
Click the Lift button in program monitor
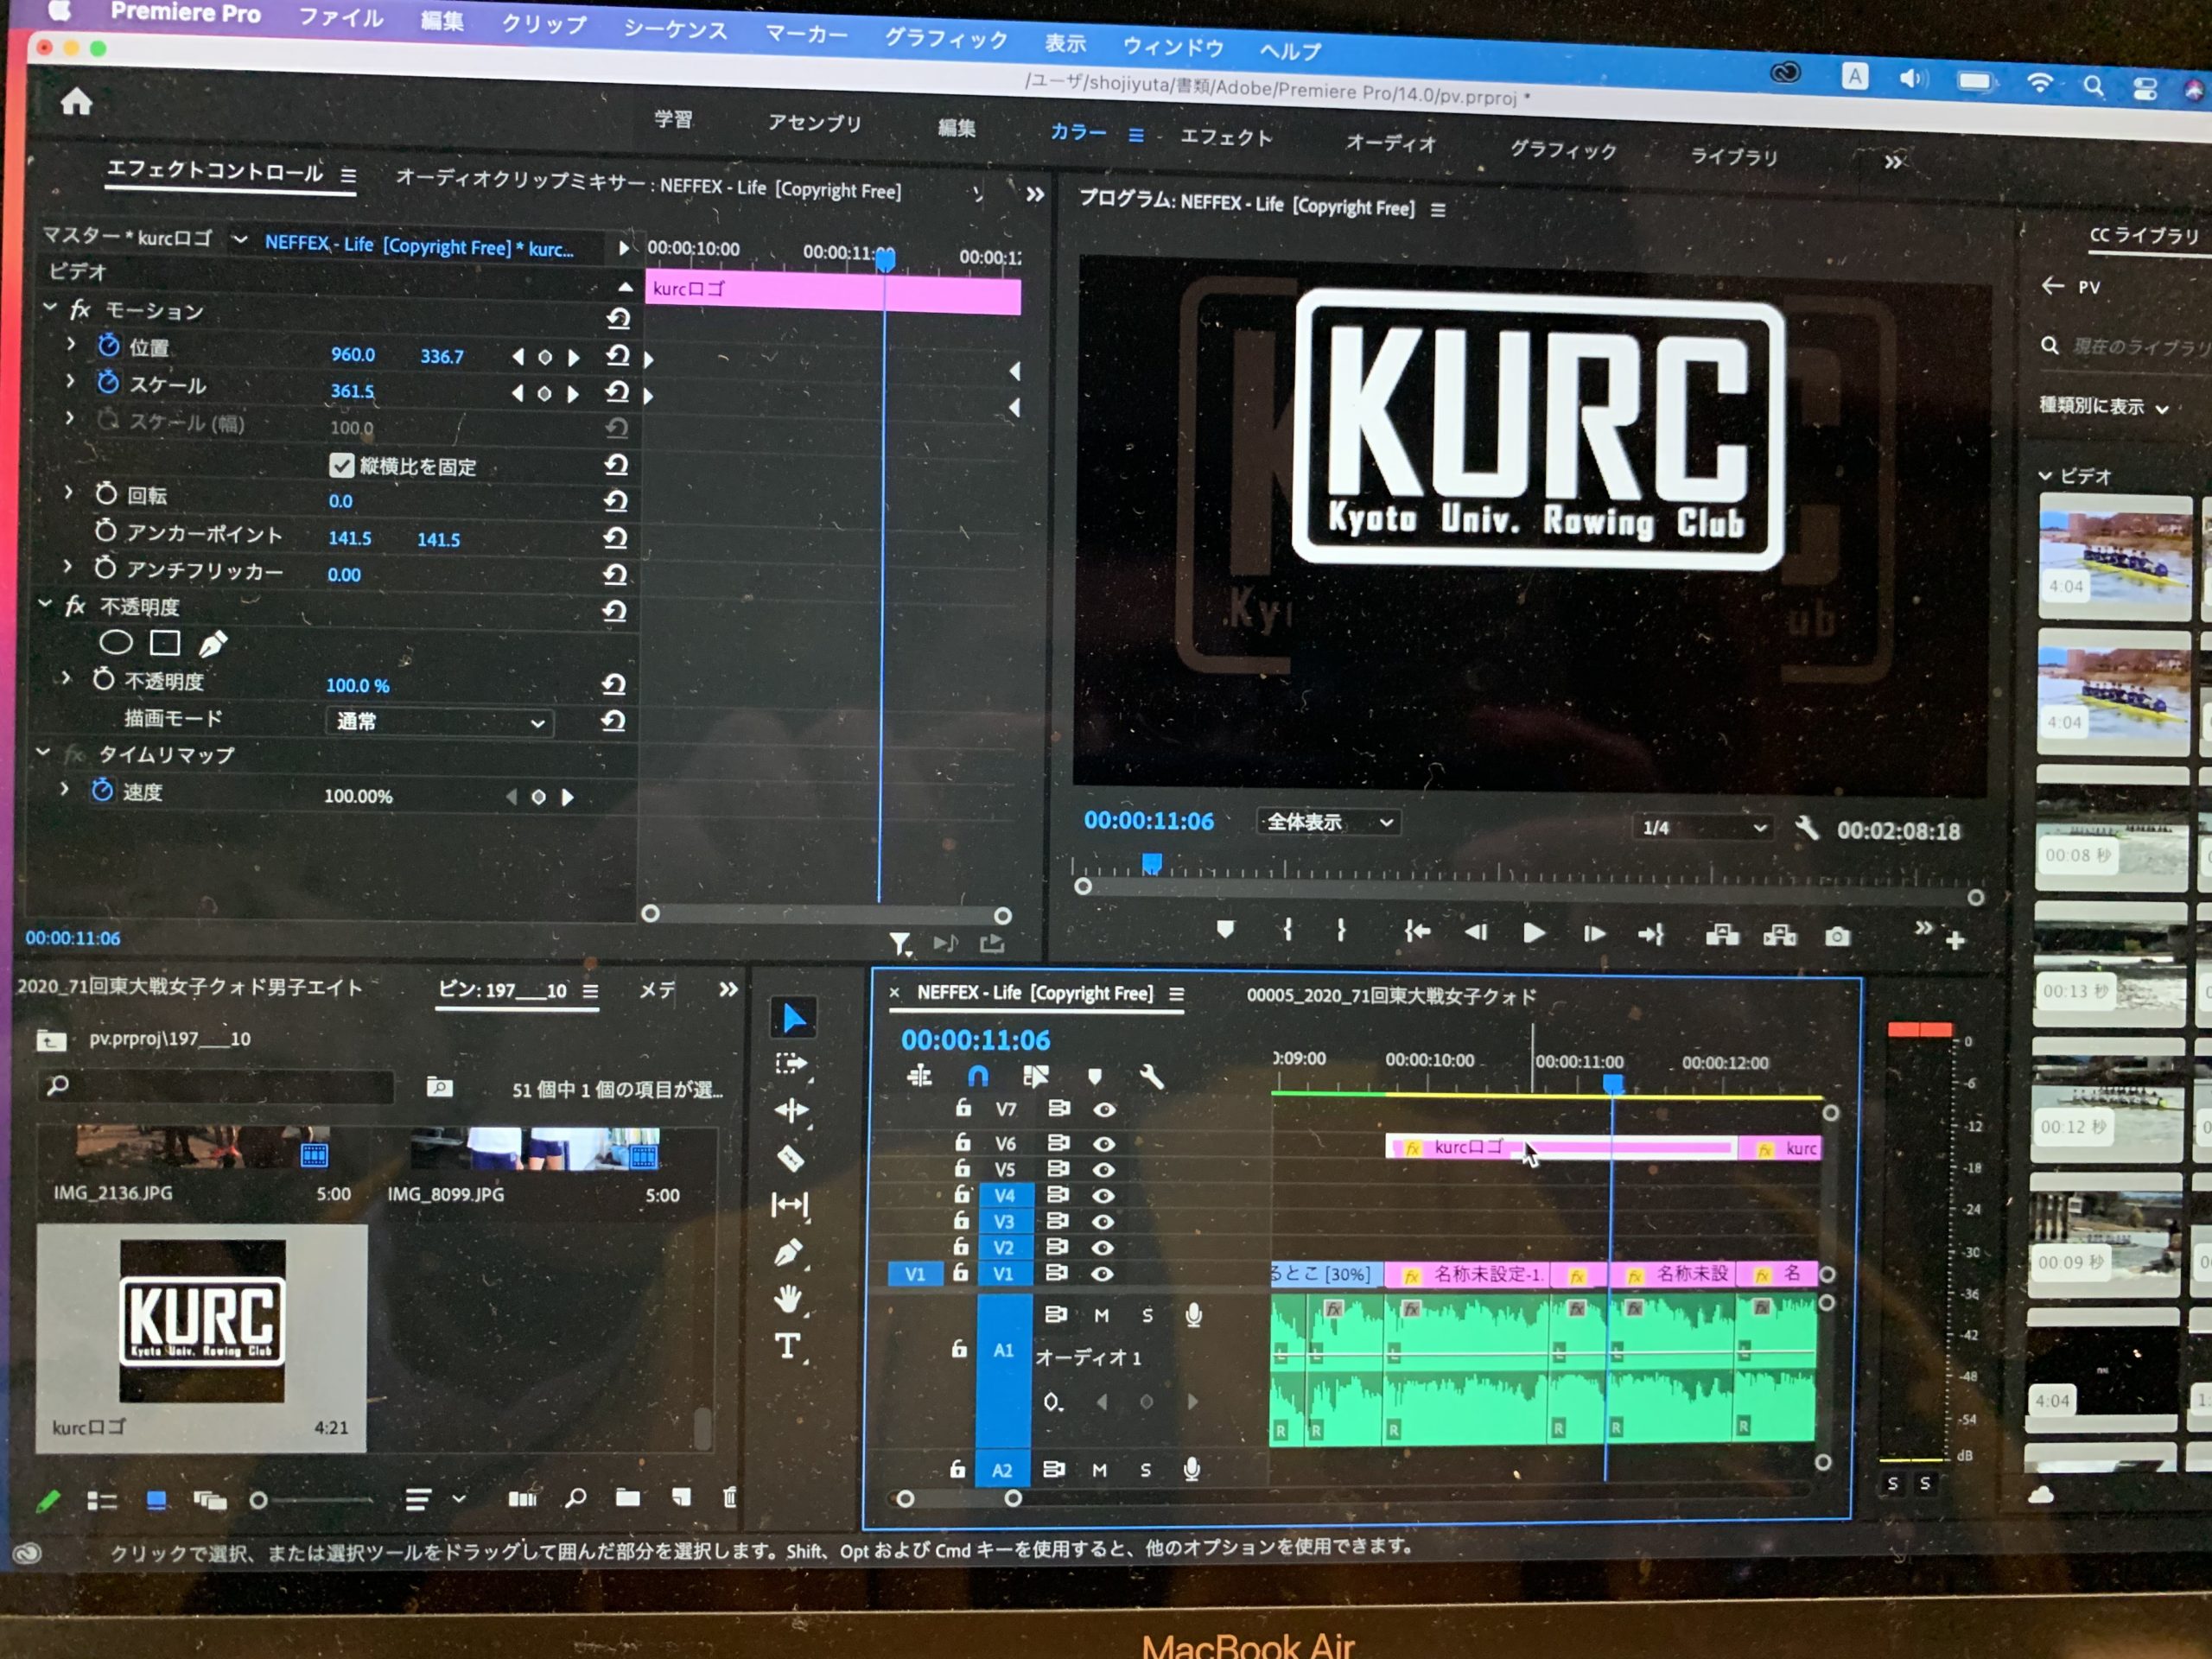click(x=1722, y=935)
